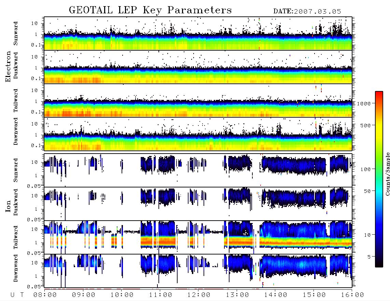Click the 50 tick on colorbar
The height and width of the screenshot is (301, 390).
tap(367, 191)
